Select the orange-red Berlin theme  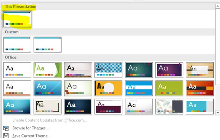click(200, 88)
